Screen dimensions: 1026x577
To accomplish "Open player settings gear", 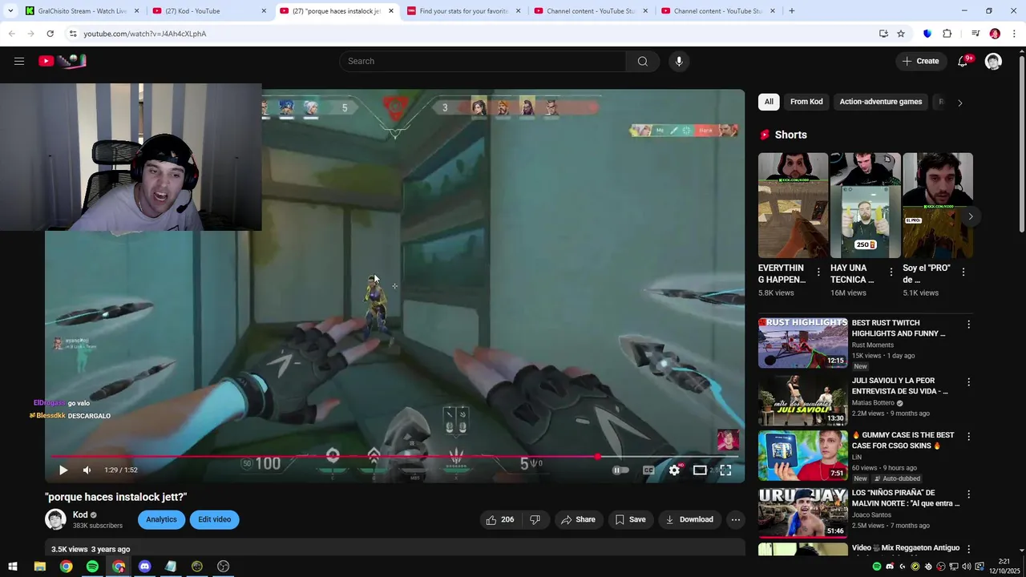I will pyautogui.click(x=674, y=470).
